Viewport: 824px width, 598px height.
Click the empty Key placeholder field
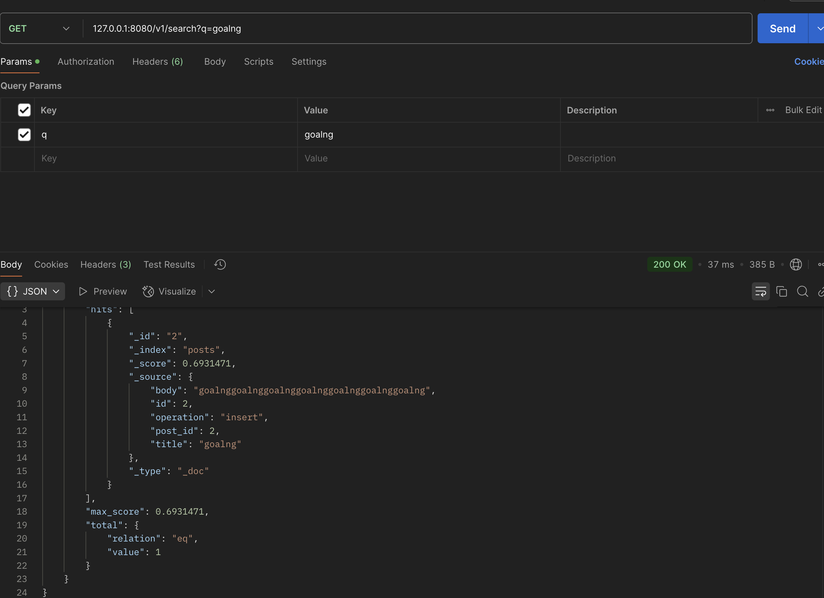(166, 159)
